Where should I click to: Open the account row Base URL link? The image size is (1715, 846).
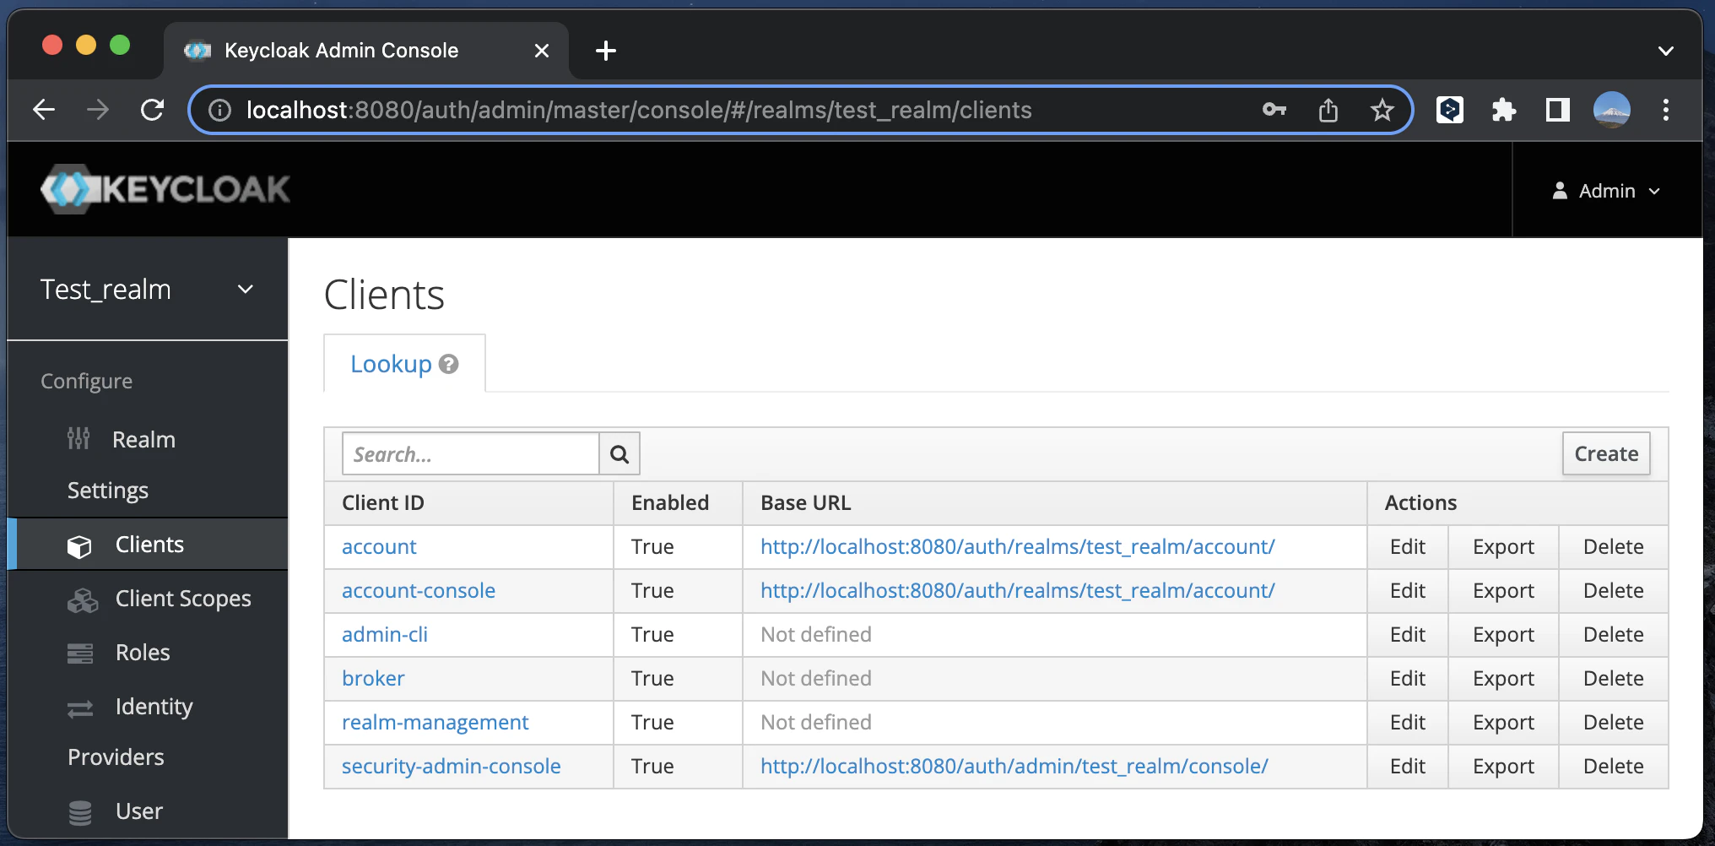[x=1018, y=547]
